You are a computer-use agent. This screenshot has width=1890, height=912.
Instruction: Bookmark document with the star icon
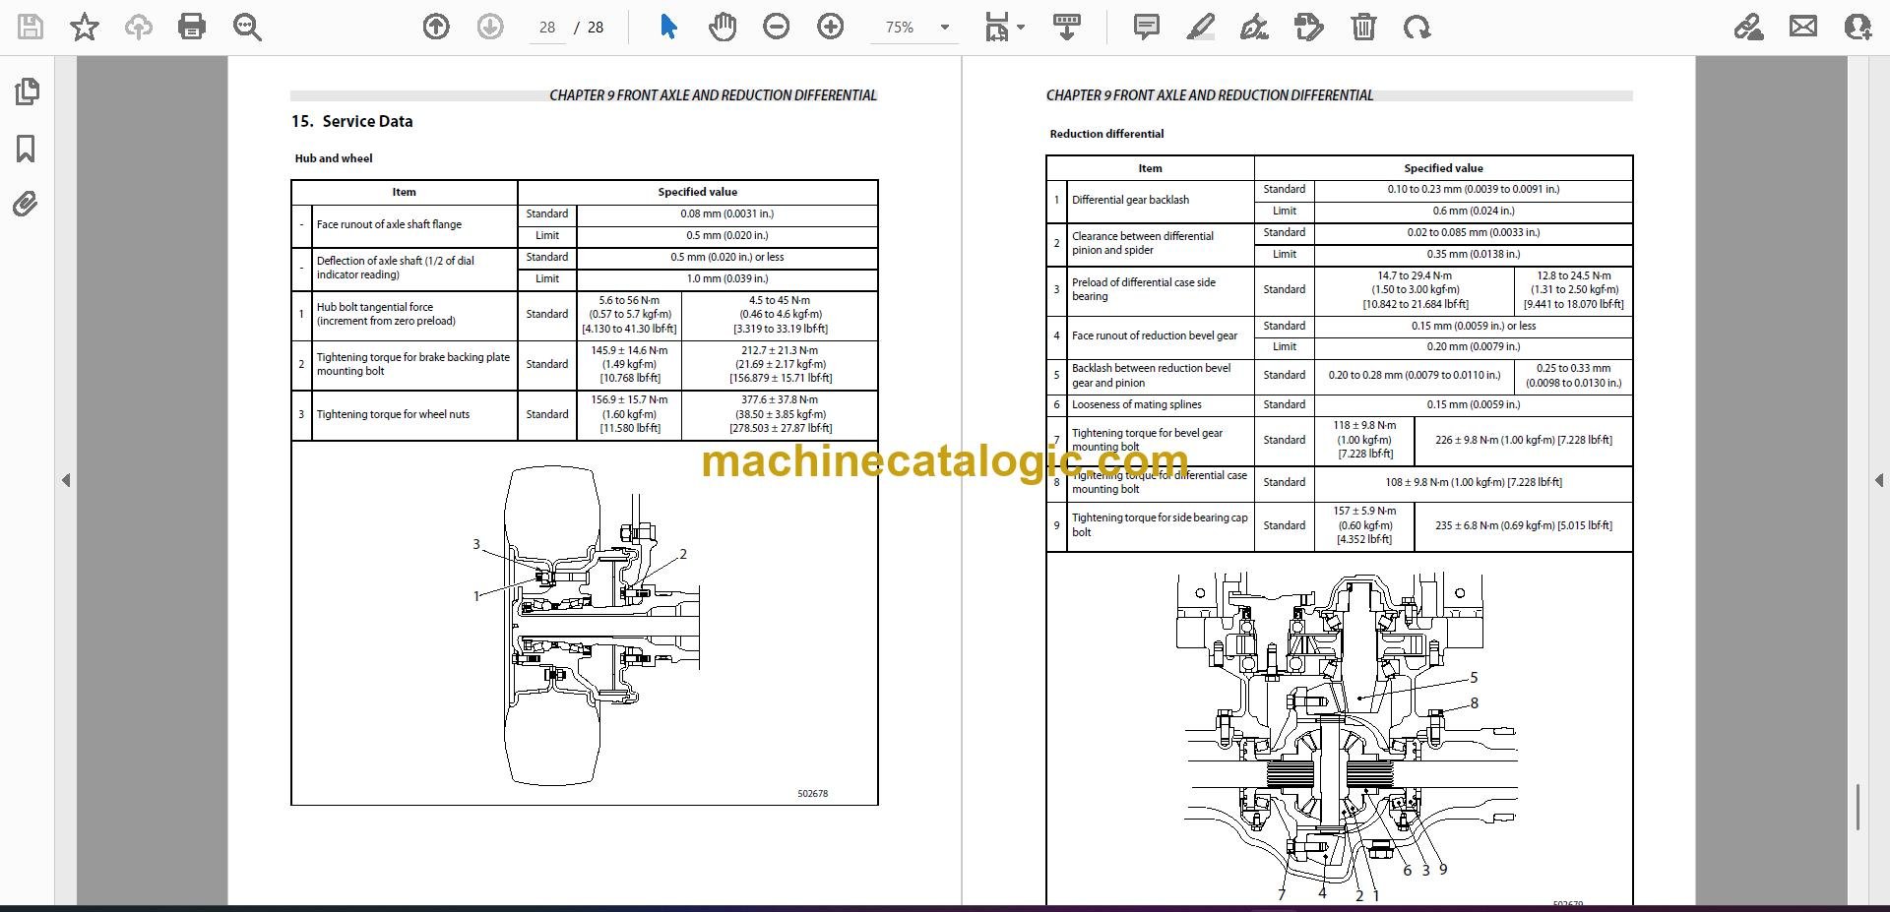[x=85, y=27]
